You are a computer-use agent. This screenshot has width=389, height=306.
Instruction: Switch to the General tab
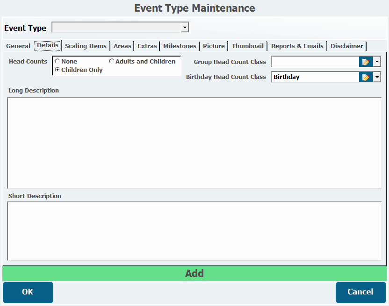(x=18, y=46)
